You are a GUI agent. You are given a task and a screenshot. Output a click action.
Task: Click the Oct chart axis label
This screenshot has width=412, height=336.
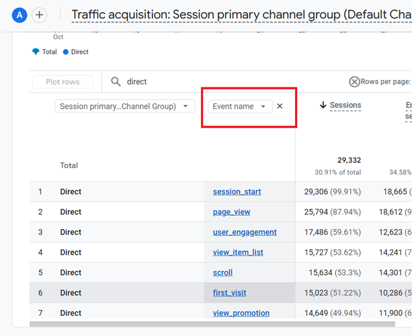tap(58, 37)
